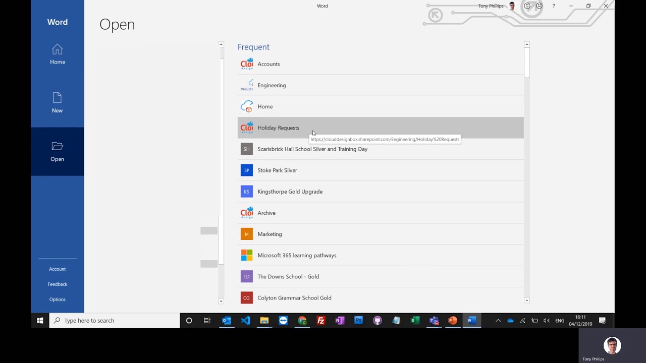
Task: Open OneNote from the taskbar
Action: (x=340, y=320)
